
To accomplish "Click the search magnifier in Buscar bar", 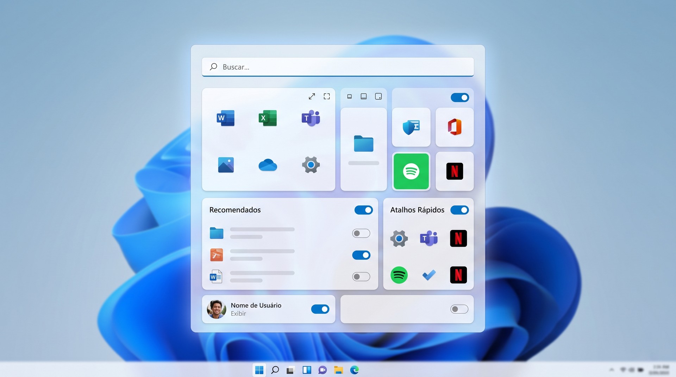I will coord(213,67).
